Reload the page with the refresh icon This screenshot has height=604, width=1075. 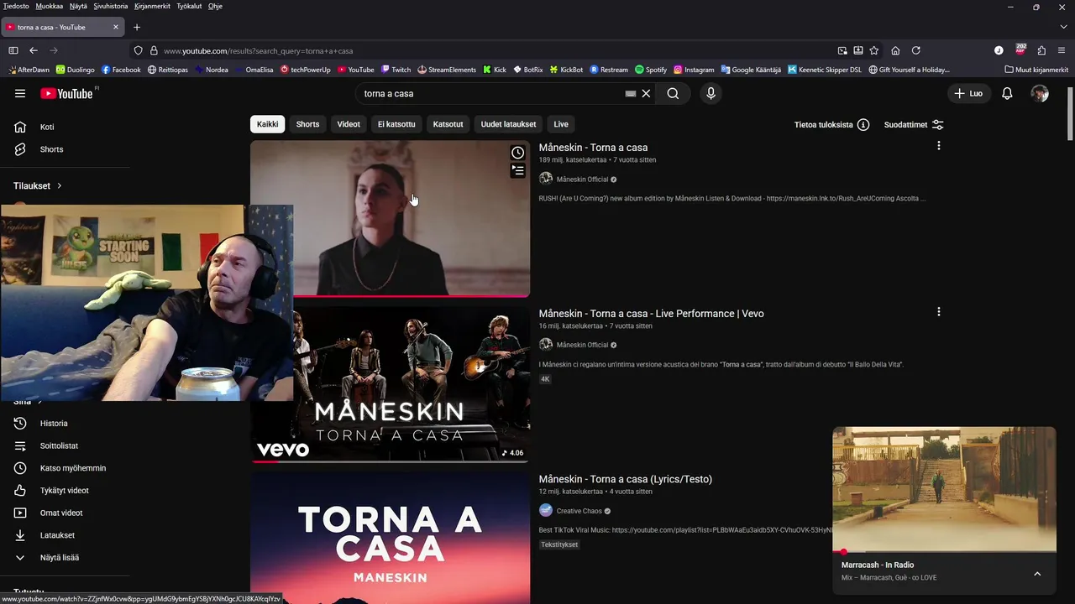[916, 50]
